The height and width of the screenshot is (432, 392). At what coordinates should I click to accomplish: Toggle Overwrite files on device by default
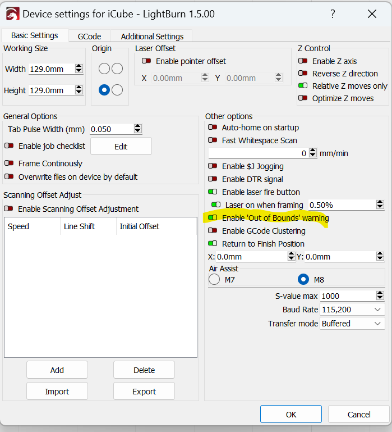[9, 176]
